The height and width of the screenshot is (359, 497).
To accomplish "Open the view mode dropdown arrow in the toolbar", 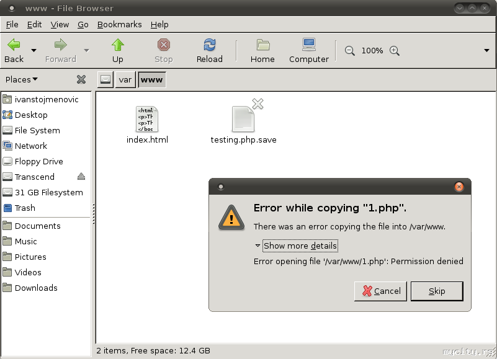I will pos(486,50).
